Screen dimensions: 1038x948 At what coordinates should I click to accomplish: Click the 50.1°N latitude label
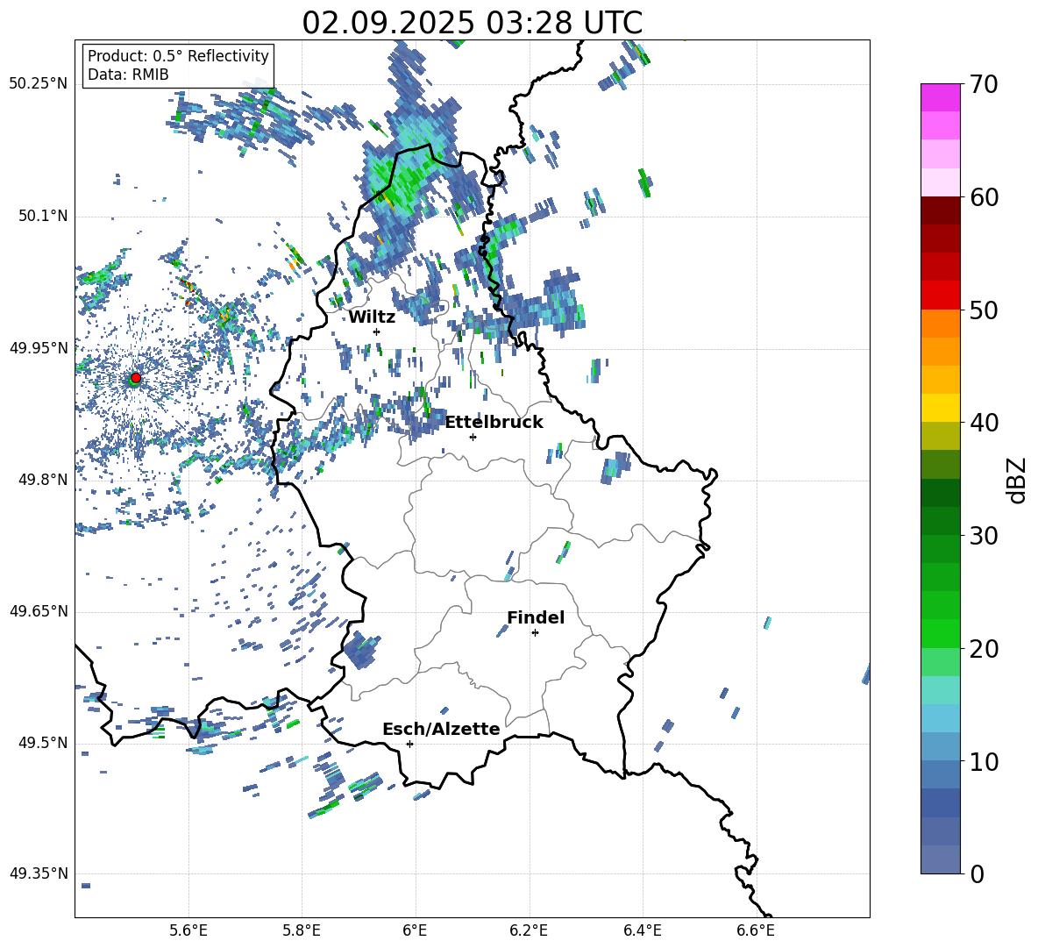42,216
